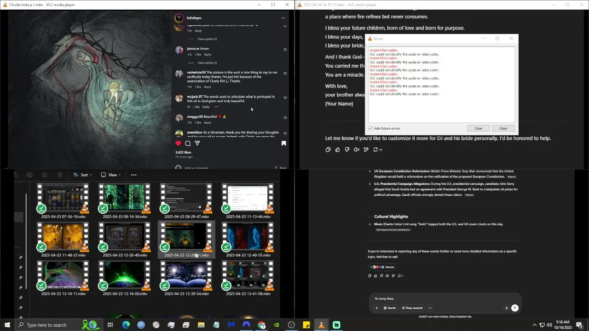The width and height of the screenshot is (589, 331).
Task: Click Reply under rachelstar50's comment
Action: (x=208, y=87)
